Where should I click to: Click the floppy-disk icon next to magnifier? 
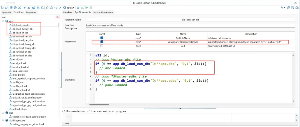[42, 8]
